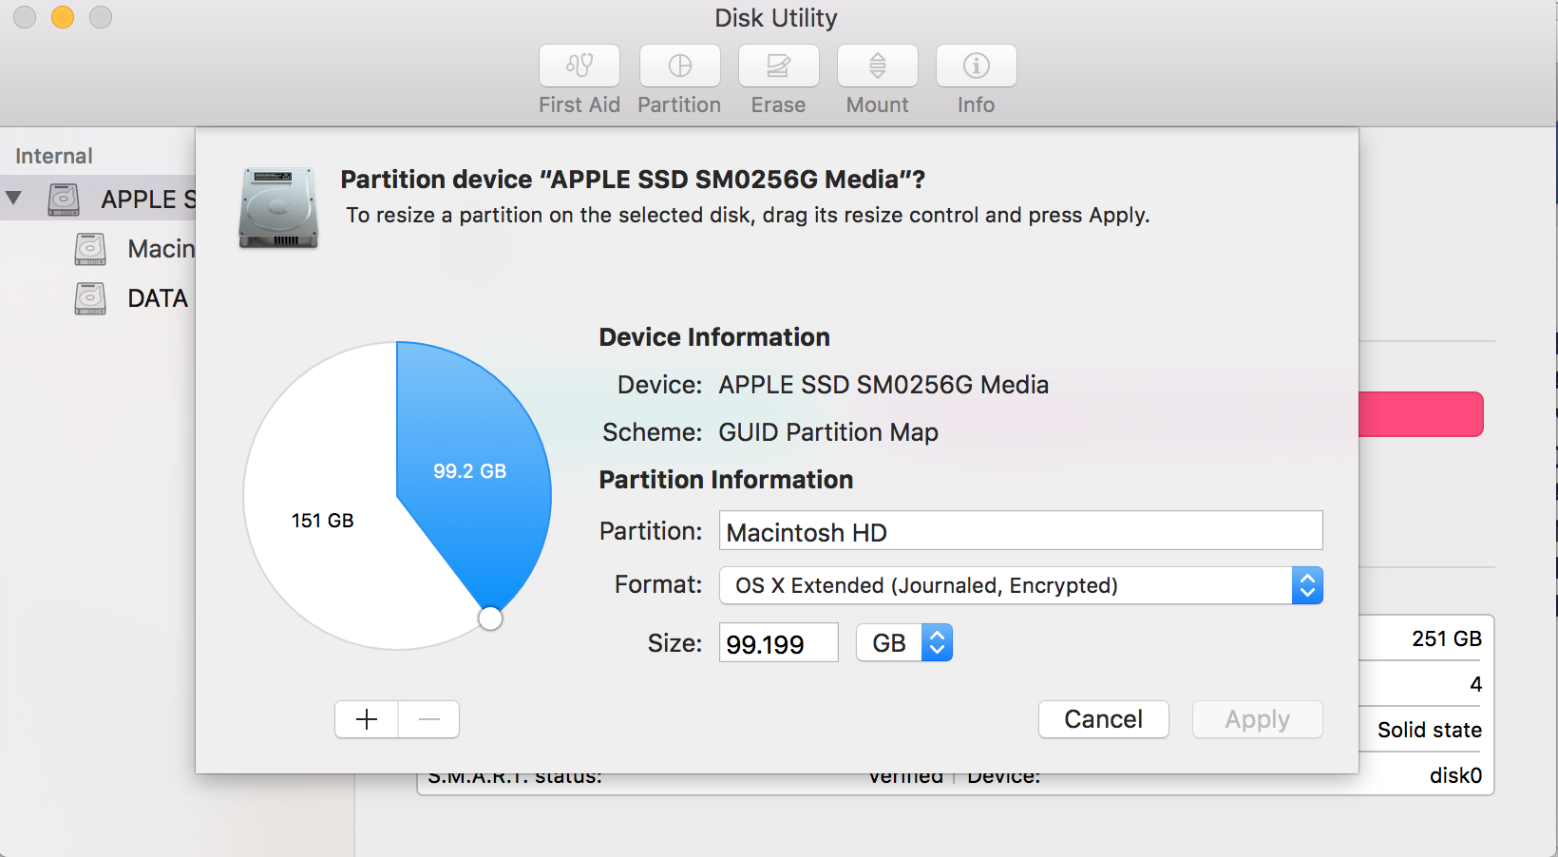This screenshot has width=1558, height=857.
Task: Open the Partition toolbar icon
Action: [x=680, y=66]
